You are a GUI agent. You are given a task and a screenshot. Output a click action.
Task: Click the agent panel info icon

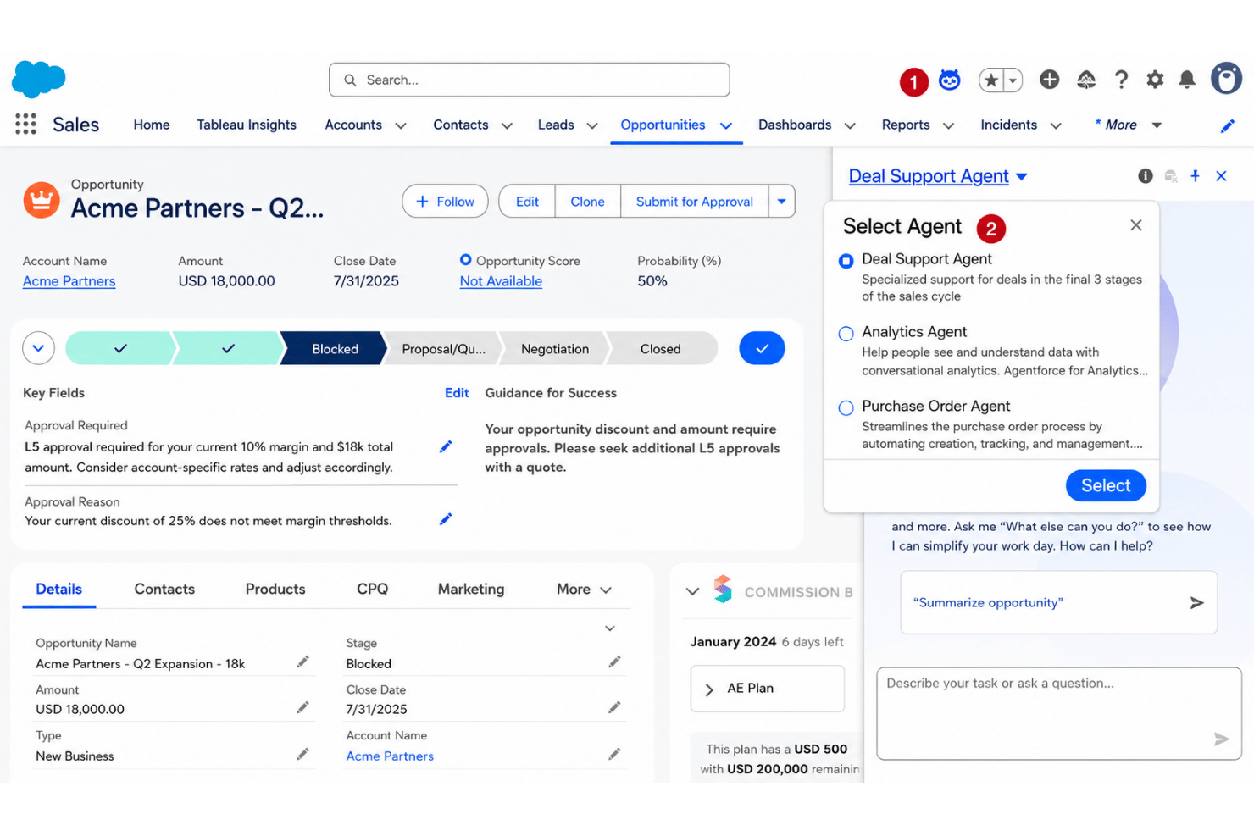[x=1146, y=176]
